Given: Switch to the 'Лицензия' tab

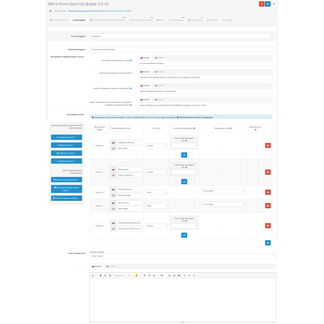Looking at the screenshot, I should [x=212, y=20].
